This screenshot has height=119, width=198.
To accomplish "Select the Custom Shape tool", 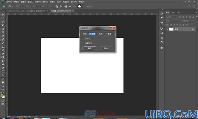I will (3, 79).
